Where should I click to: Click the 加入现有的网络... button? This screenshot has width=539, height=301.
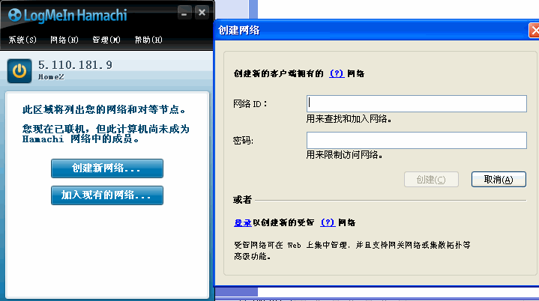[107, 195]
